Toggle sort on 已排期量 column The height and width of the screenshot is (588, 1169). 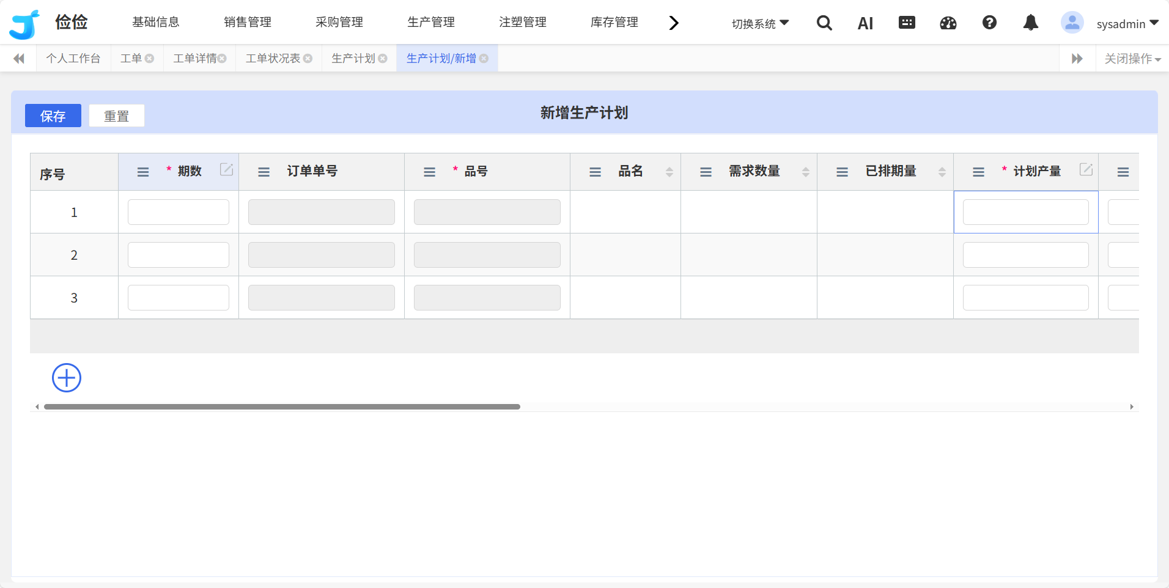pyautogui.click(x=942, y=172)
